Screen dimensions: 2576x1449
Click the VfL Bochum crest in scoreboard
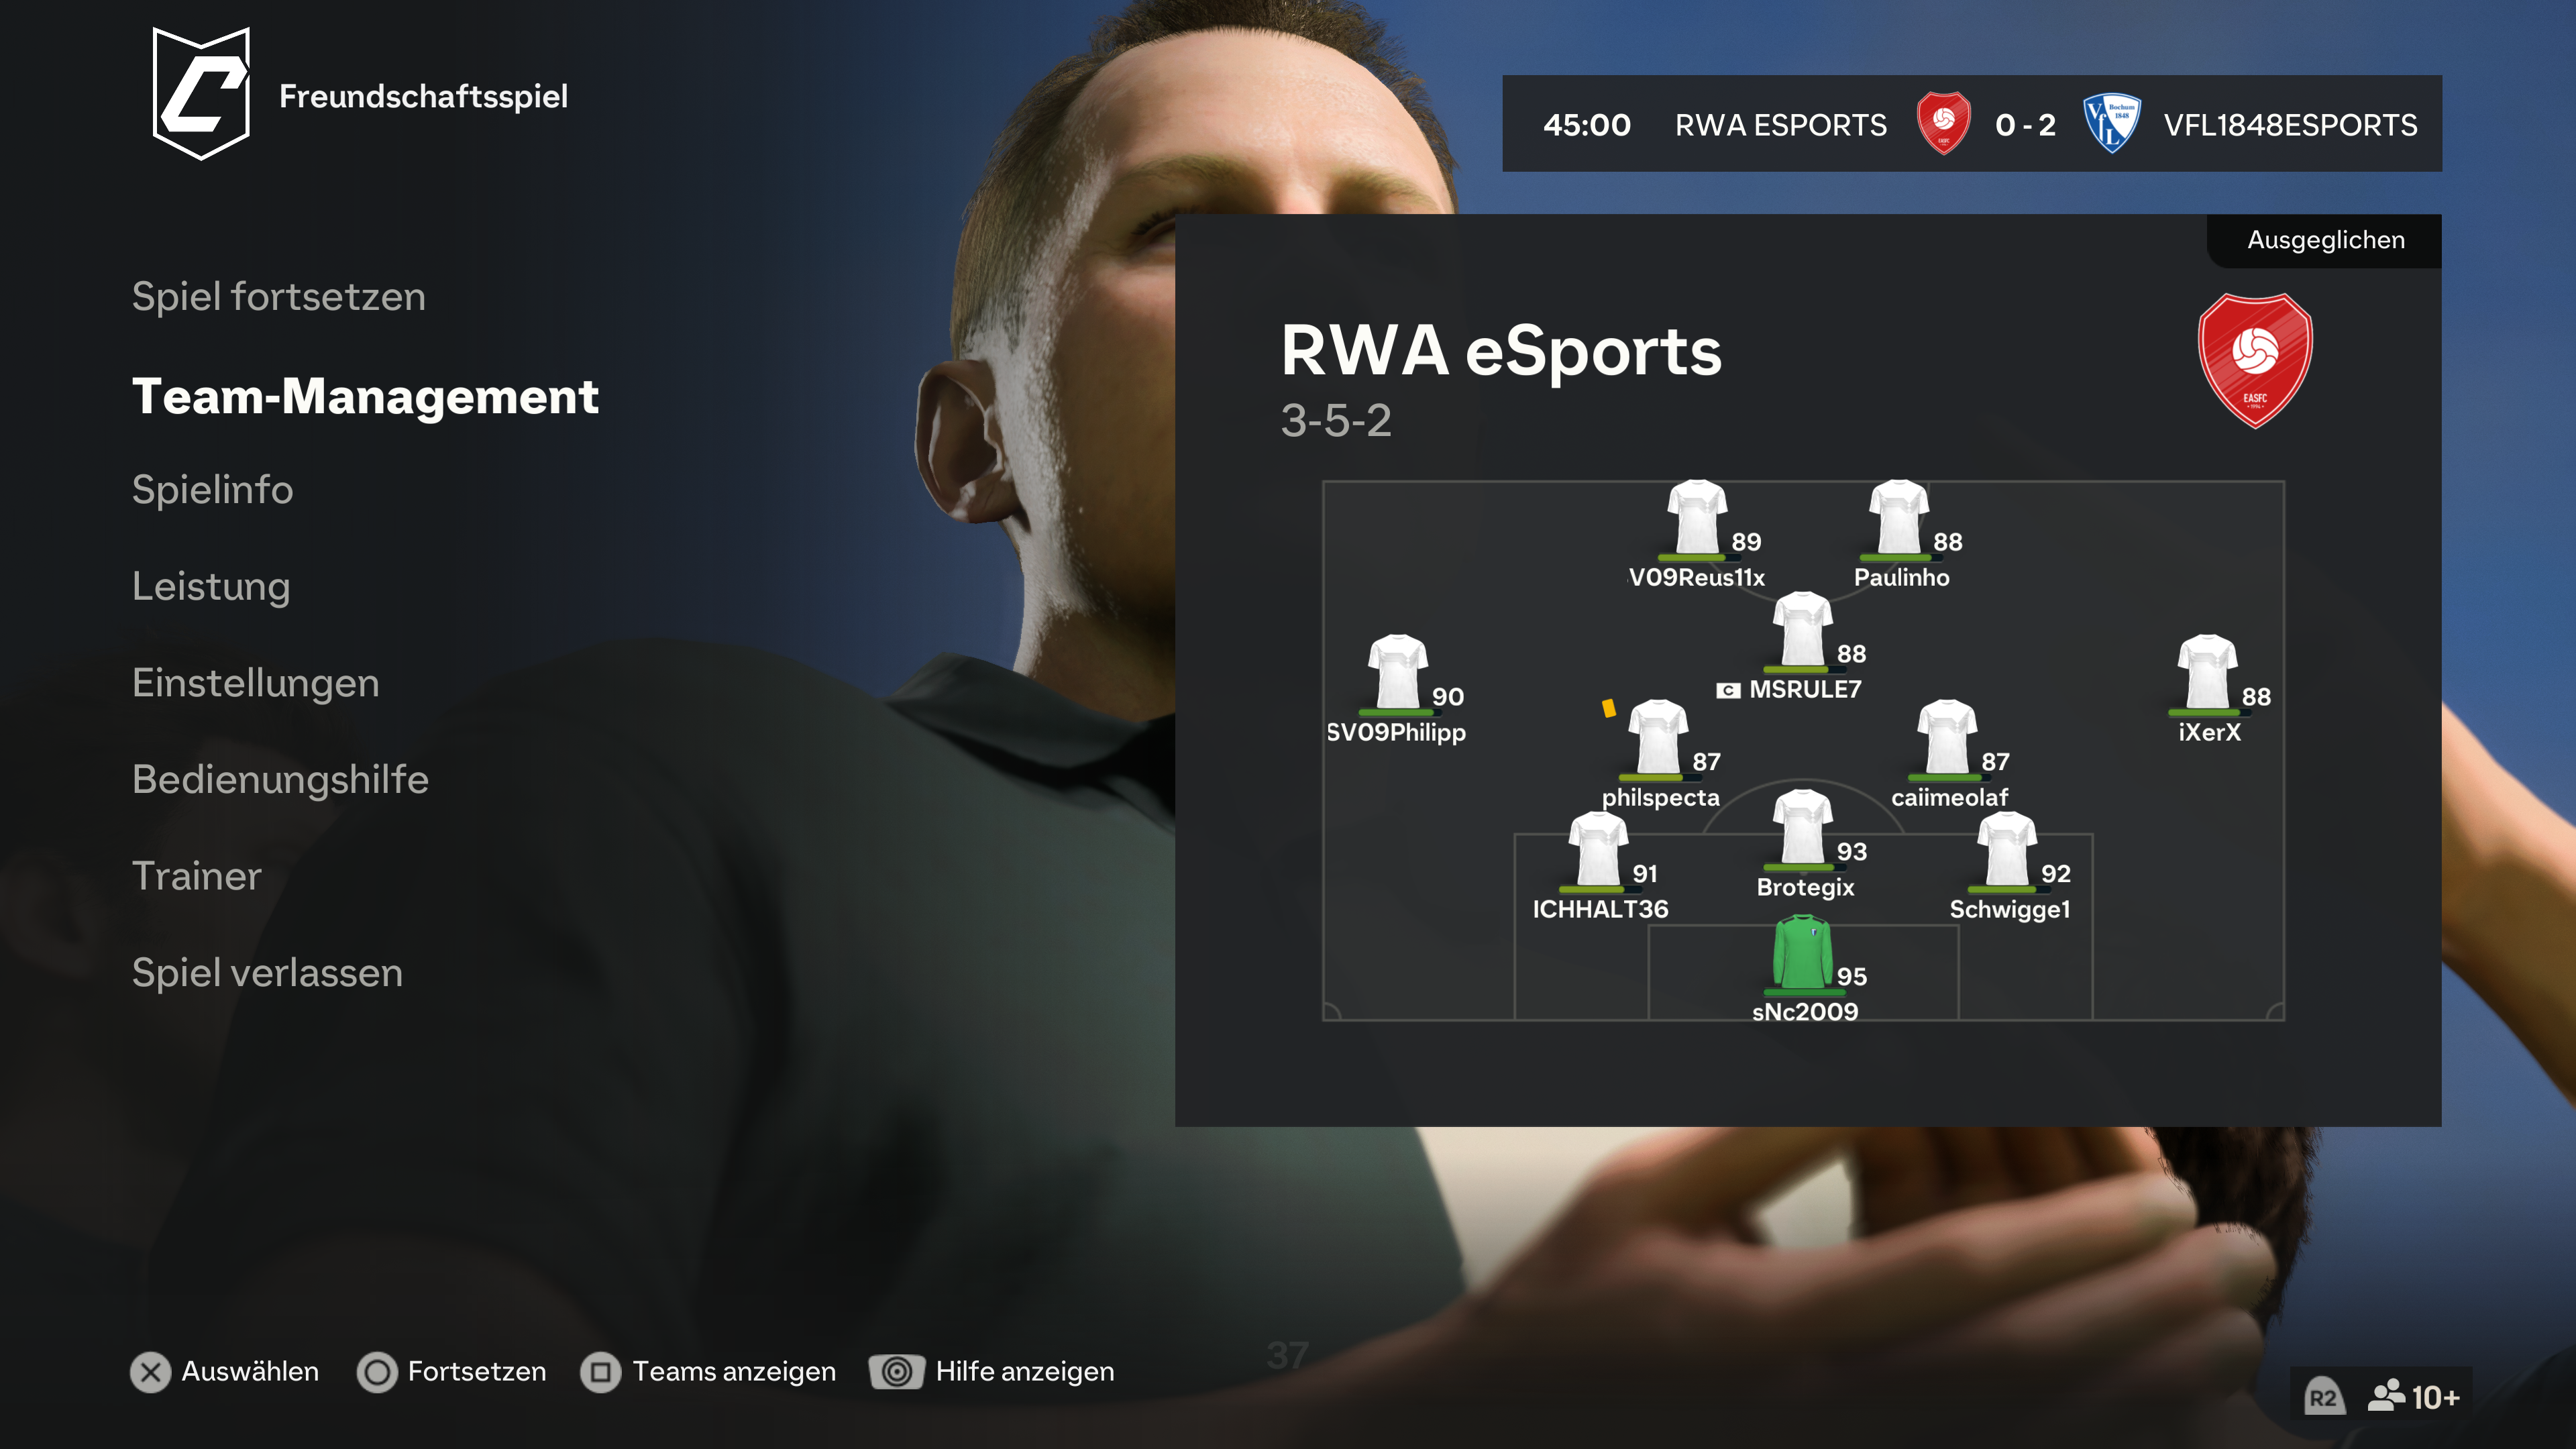[2111, 123]
